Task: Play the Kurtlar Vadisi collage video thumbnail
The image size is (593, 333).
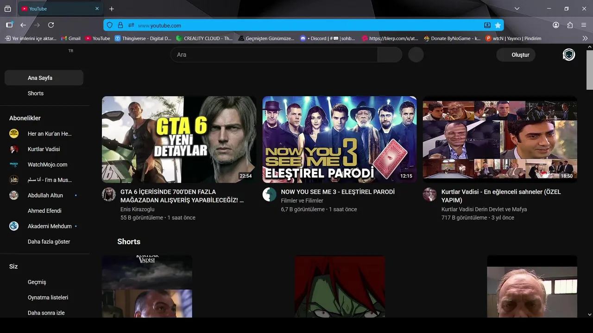Action: [x=500, y=139]
